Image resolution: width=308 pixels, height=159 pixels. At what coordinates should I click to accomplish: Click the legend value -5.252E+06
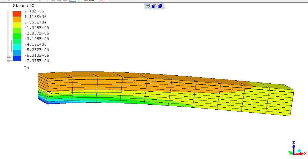click(x=37, y=49)
